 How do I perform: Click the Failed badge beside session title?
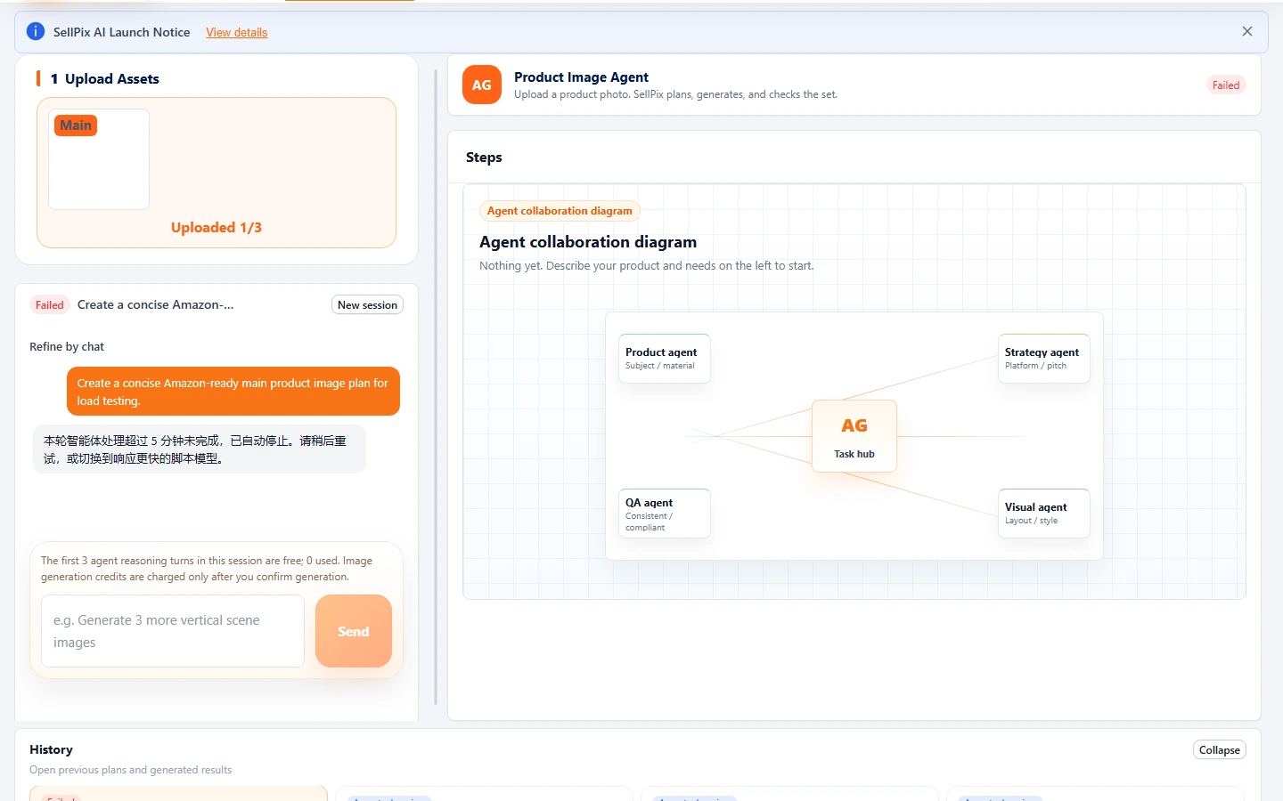[x=50, y=305]
